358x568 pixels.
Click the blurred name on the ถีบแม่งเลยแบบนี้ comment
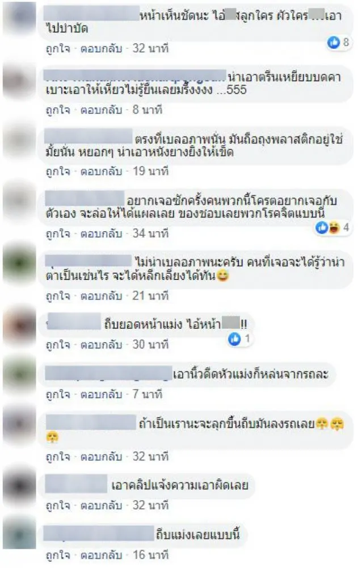[x=99, y=534]
